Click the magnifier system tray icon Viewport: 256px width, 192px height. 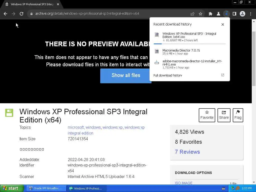[x=238, y=188]
